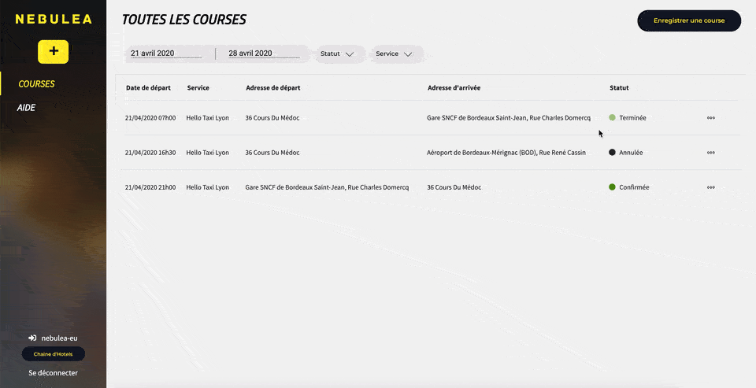Open the Aide section in sidebar

coord(26,108)
